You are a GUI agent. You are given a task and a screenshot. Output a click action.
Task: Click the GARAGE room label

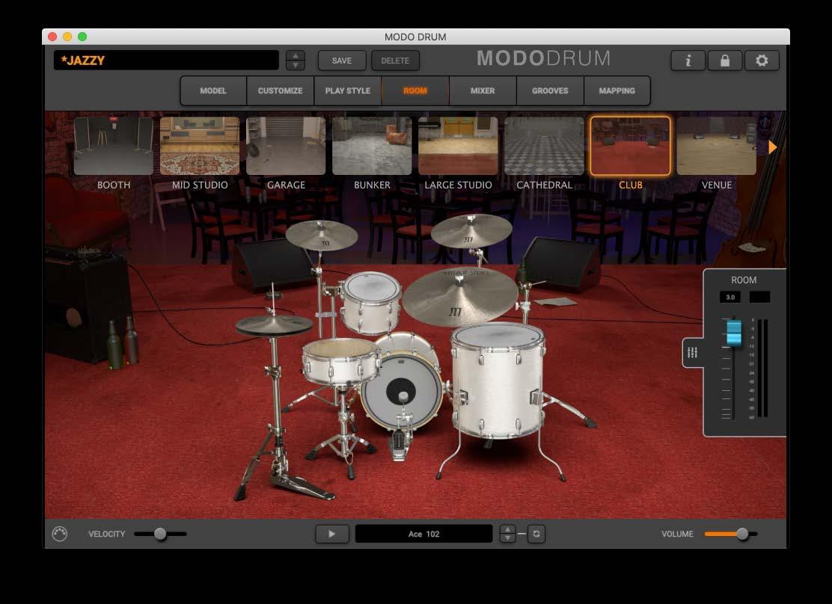(286, 185)
